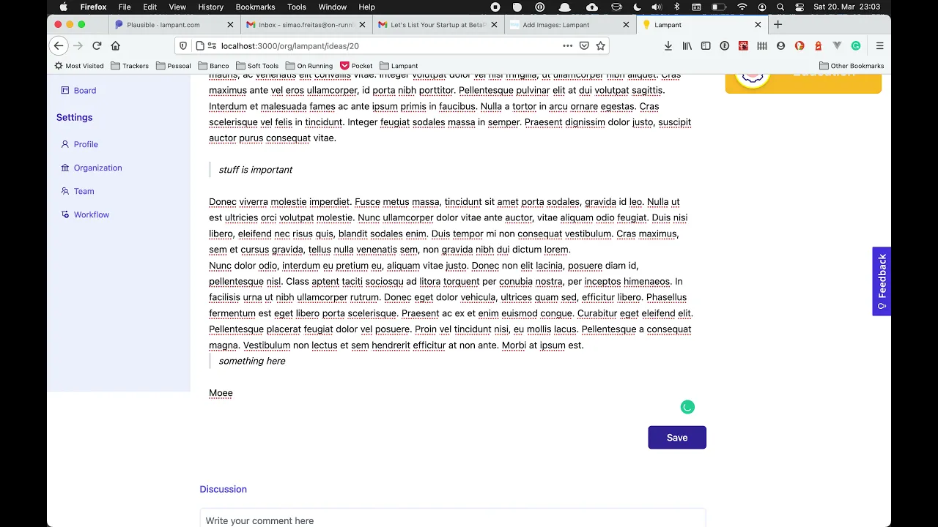Open Profile settings in sidebar
The image size is (938, 527).
86,144
